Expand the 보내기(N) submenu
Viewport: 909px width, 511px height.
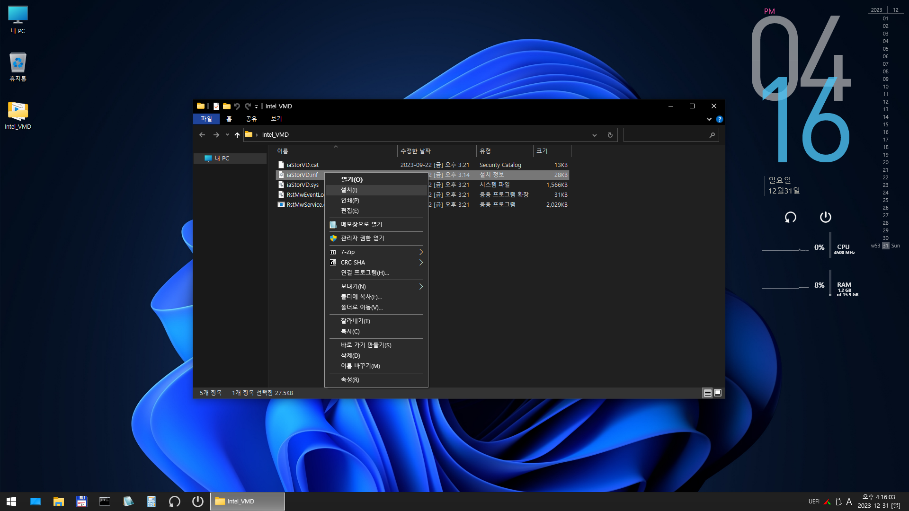click(x=376, y=287)
